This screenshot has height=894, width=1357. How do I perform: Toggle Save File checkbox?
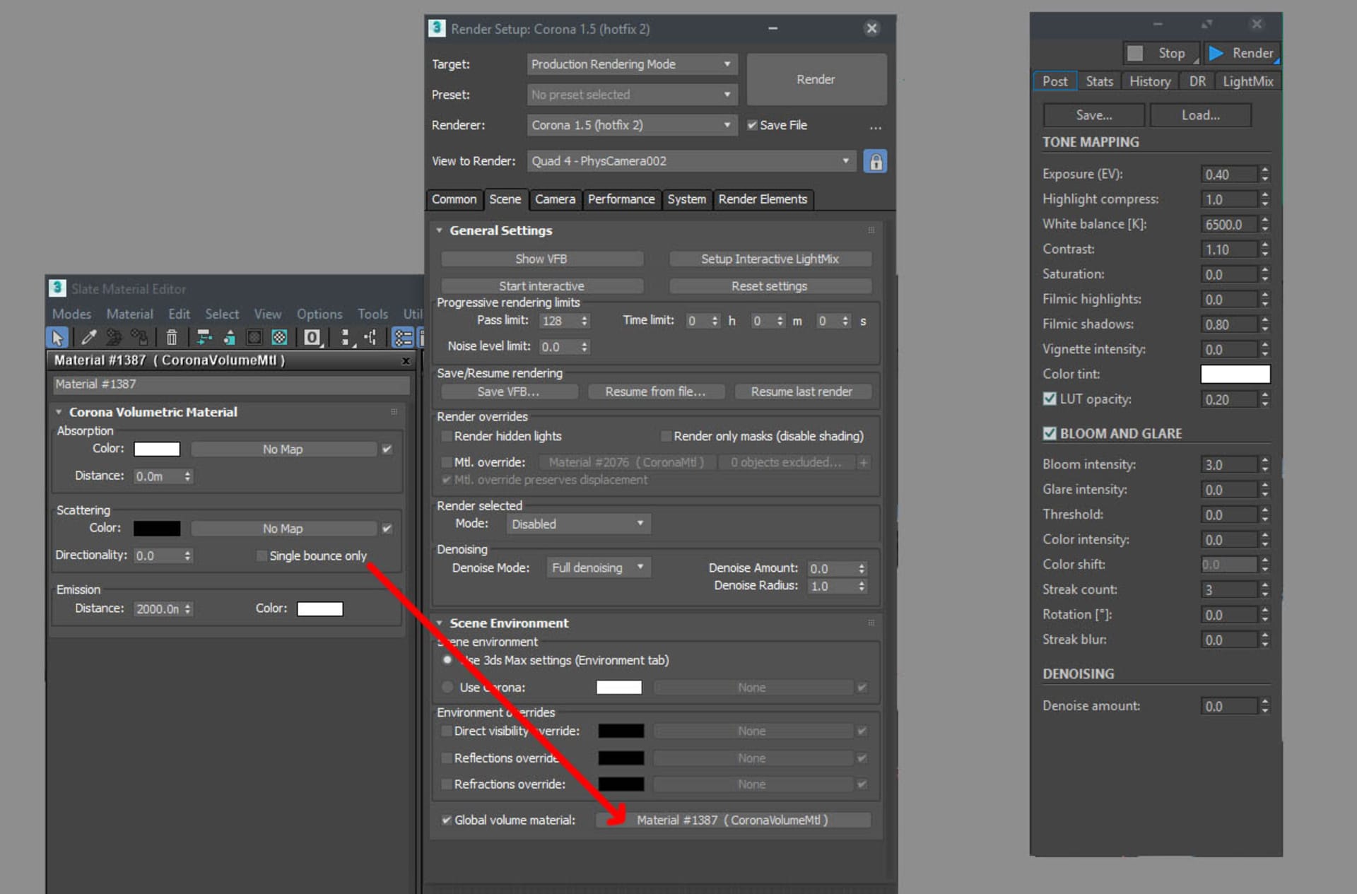pyautogui.click(x=752, y=125)
